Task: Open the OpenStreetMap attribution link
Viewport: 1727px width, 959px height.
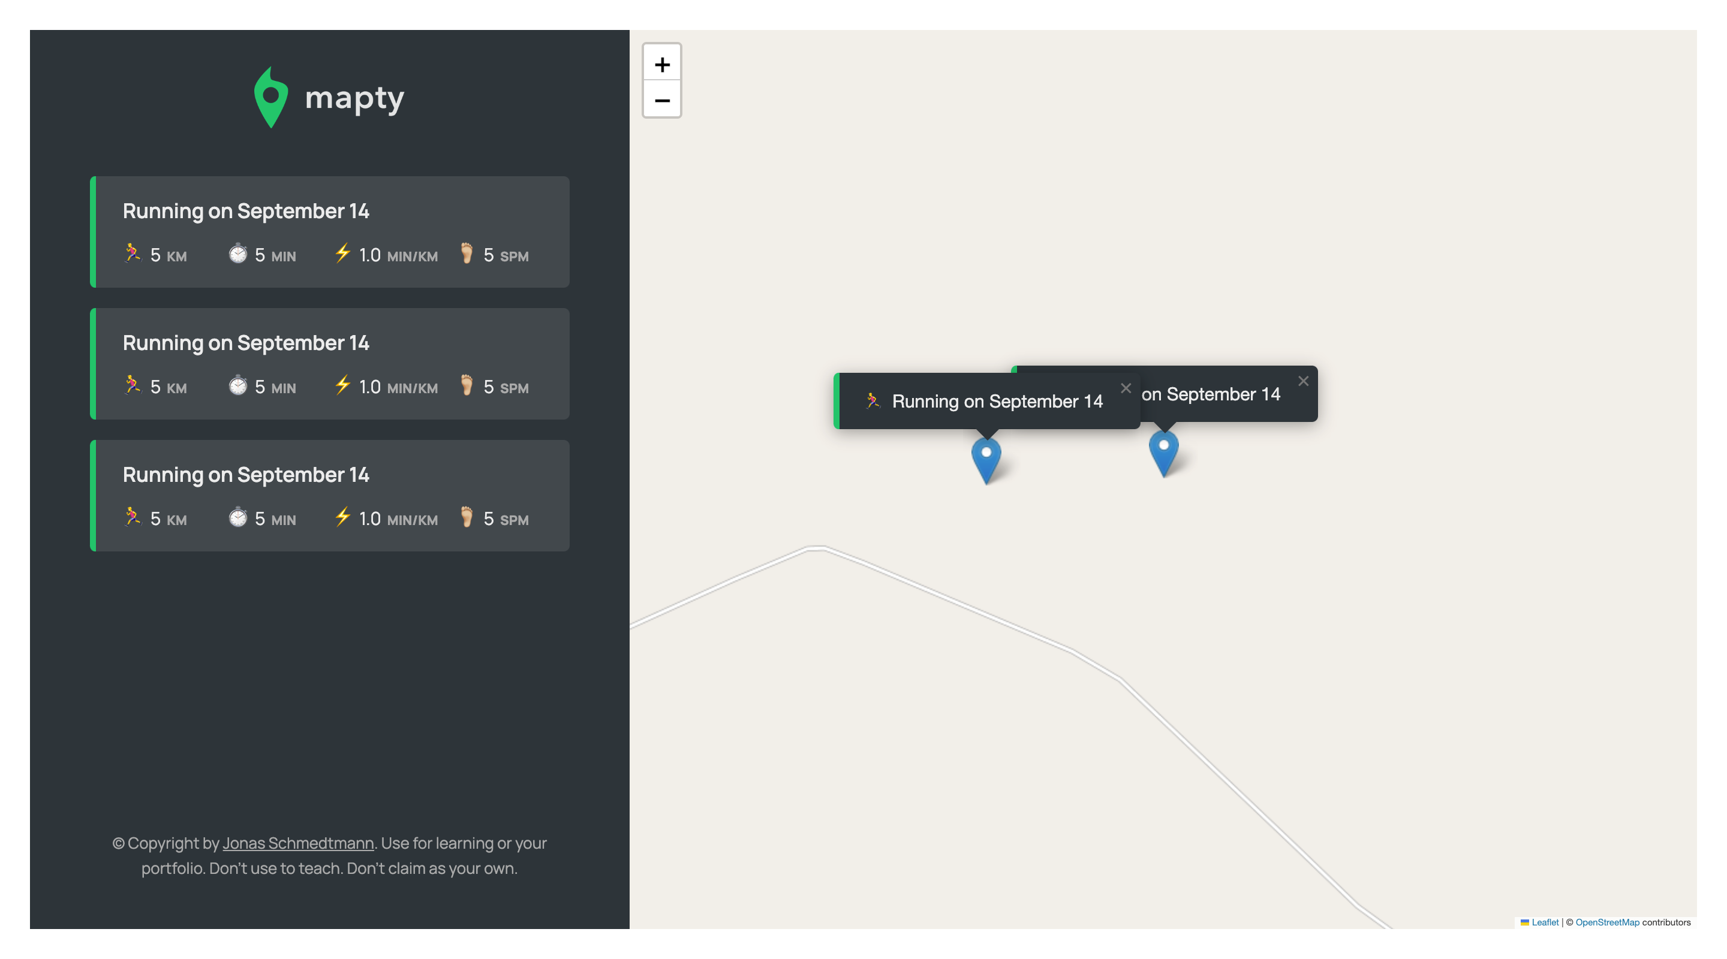Action: [x=1607, y=922]
